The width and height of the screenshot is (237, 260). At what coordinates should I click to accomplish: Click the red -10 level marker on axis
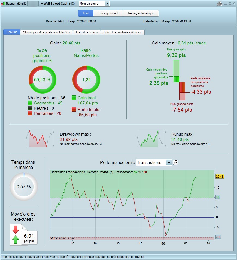218,237
